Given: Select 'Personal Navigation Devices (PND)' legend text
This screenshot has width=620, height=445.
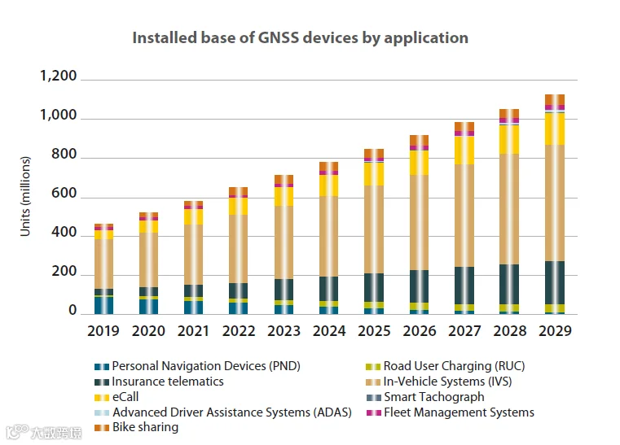Looking at the screenshot, I should click(x=206, y=366).
